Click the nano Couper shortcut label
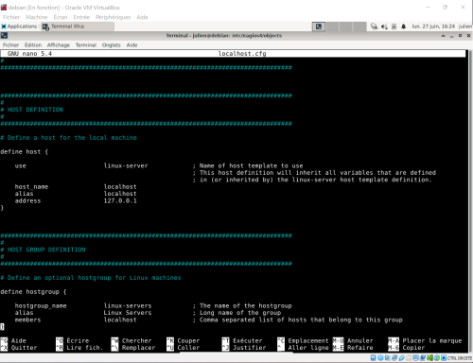 pyautogui.click(x=188, y=340)
